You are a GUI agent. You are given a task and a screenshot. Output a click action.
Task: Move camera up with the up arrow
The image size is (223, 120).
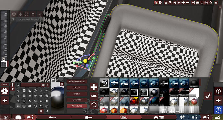pos(166,3)
